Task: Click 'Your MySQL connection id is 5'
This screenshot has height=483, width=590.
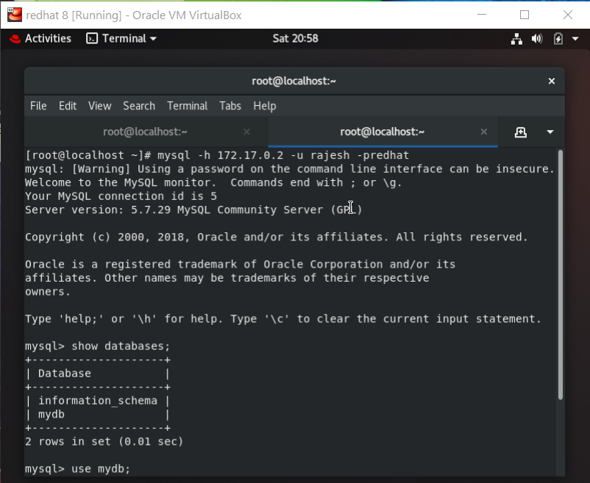Action: point(121,196)
